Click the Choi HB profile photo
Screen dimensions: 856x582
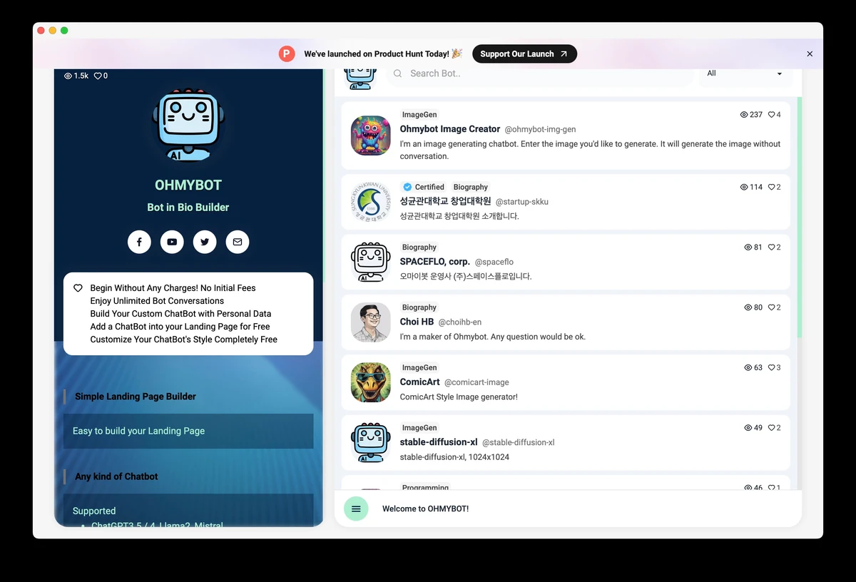pos(371,322)
